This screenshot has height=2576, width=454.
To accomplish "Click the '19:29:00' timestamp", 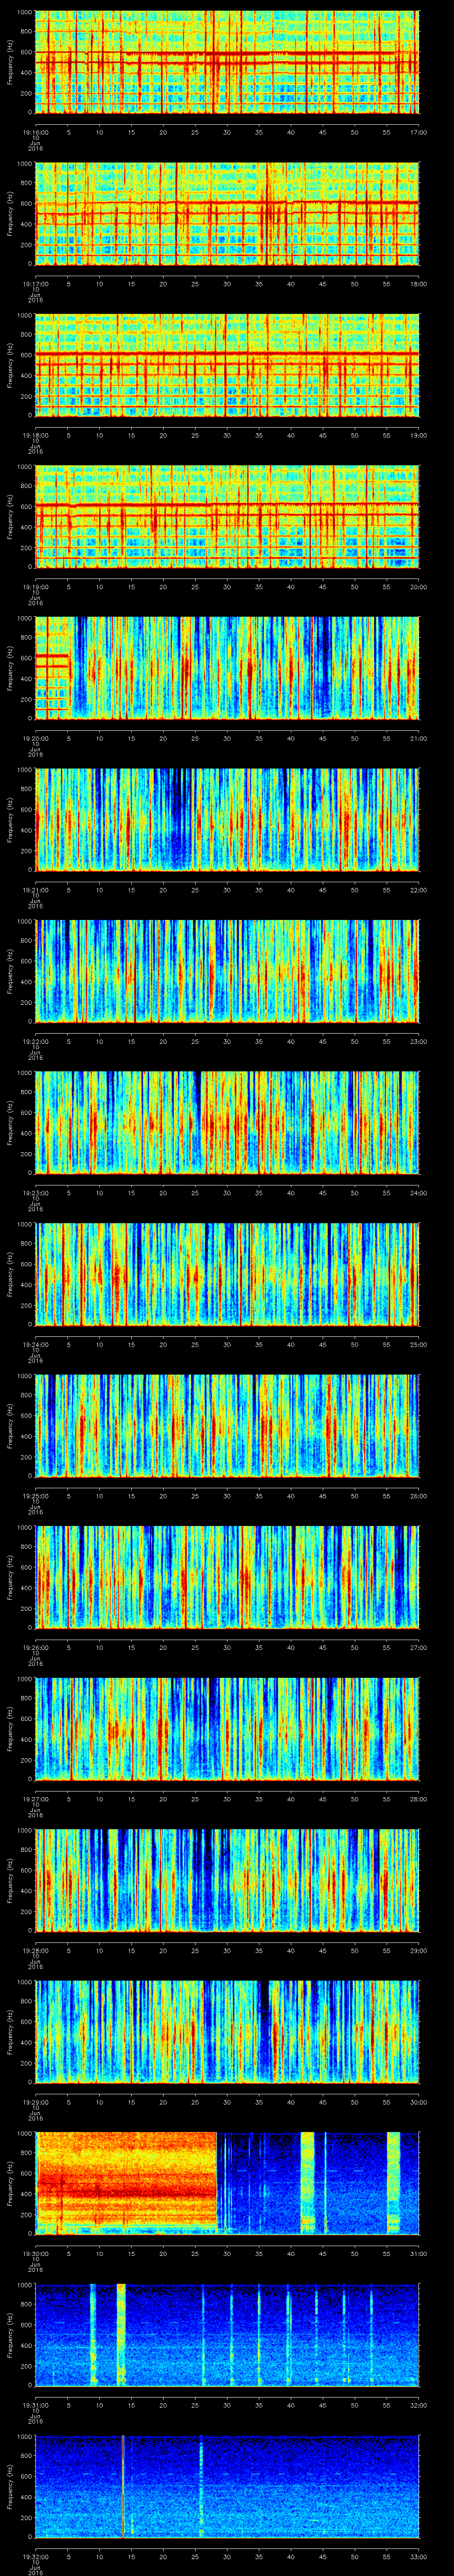I will 36,2101.
